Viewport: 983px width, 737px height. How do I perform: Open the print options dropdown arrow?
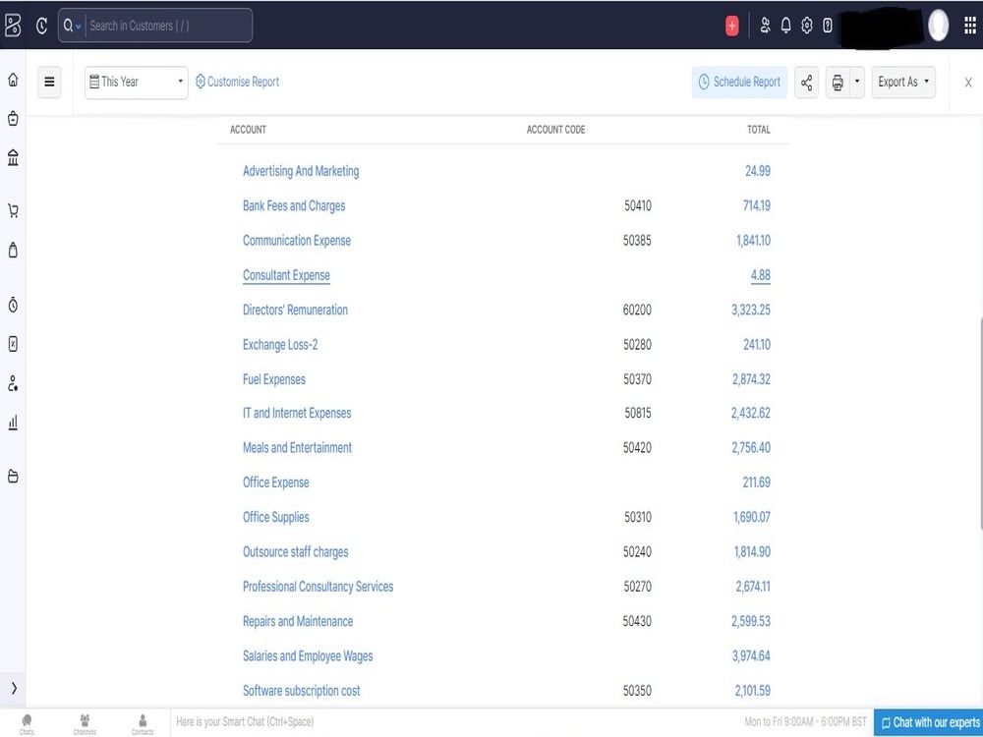tap(856, 83)
